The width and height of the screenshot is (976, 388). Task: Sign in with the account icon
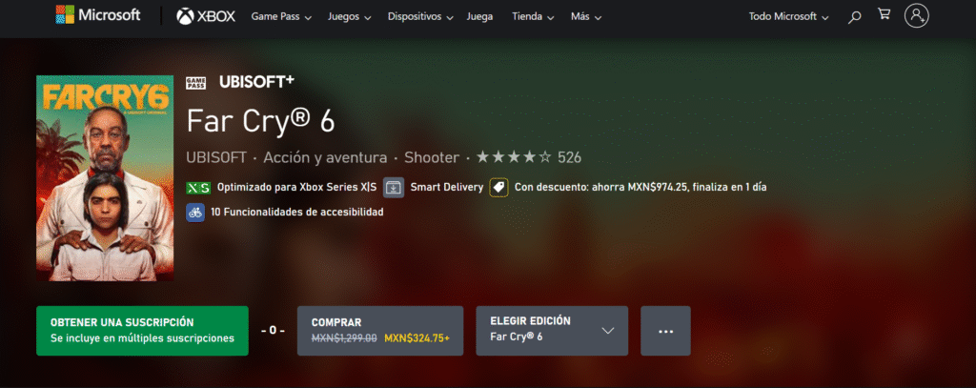[916, 15]
